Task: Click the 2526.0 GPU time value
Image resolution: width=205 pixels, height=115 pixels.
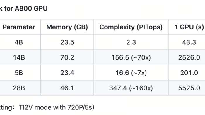Action: pos(189,57)
